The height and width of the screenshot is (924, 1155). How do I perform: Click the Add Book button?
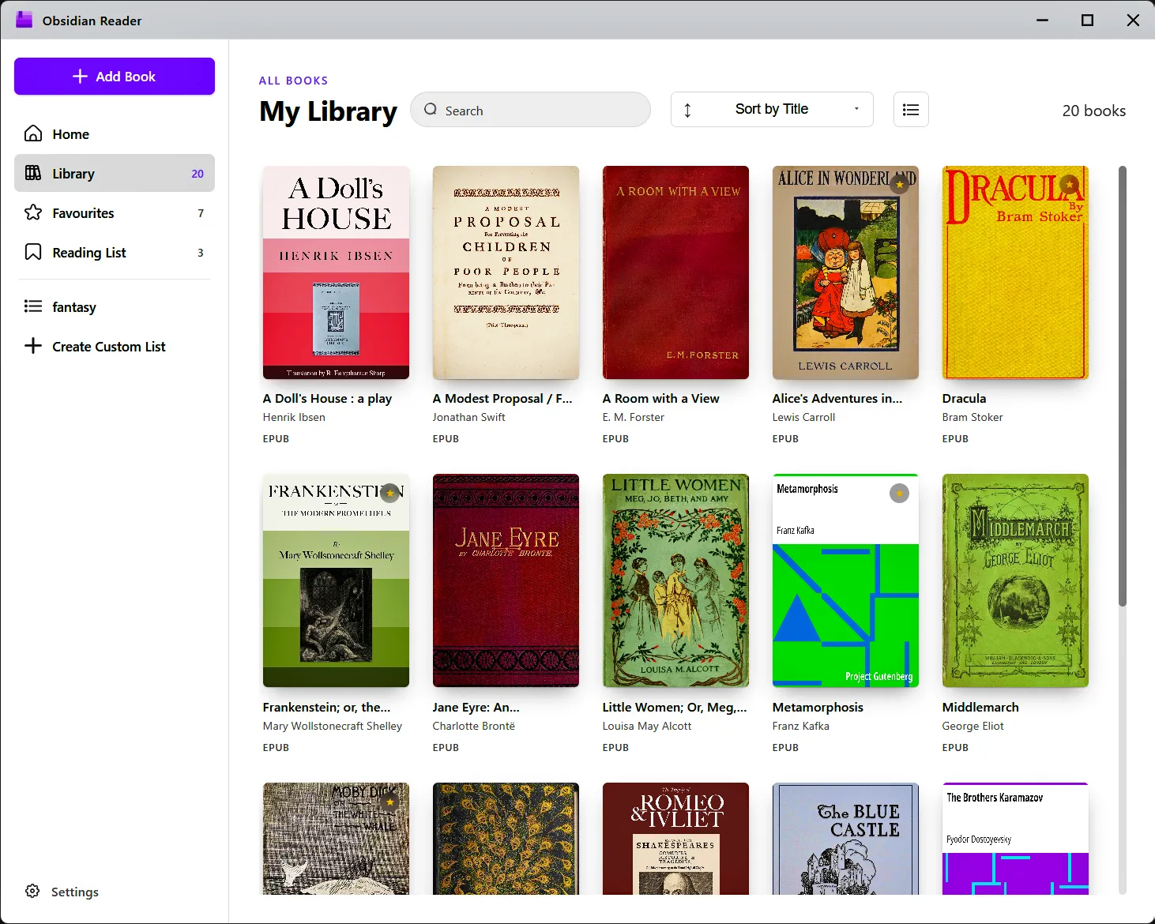click(x=115, y=77)
